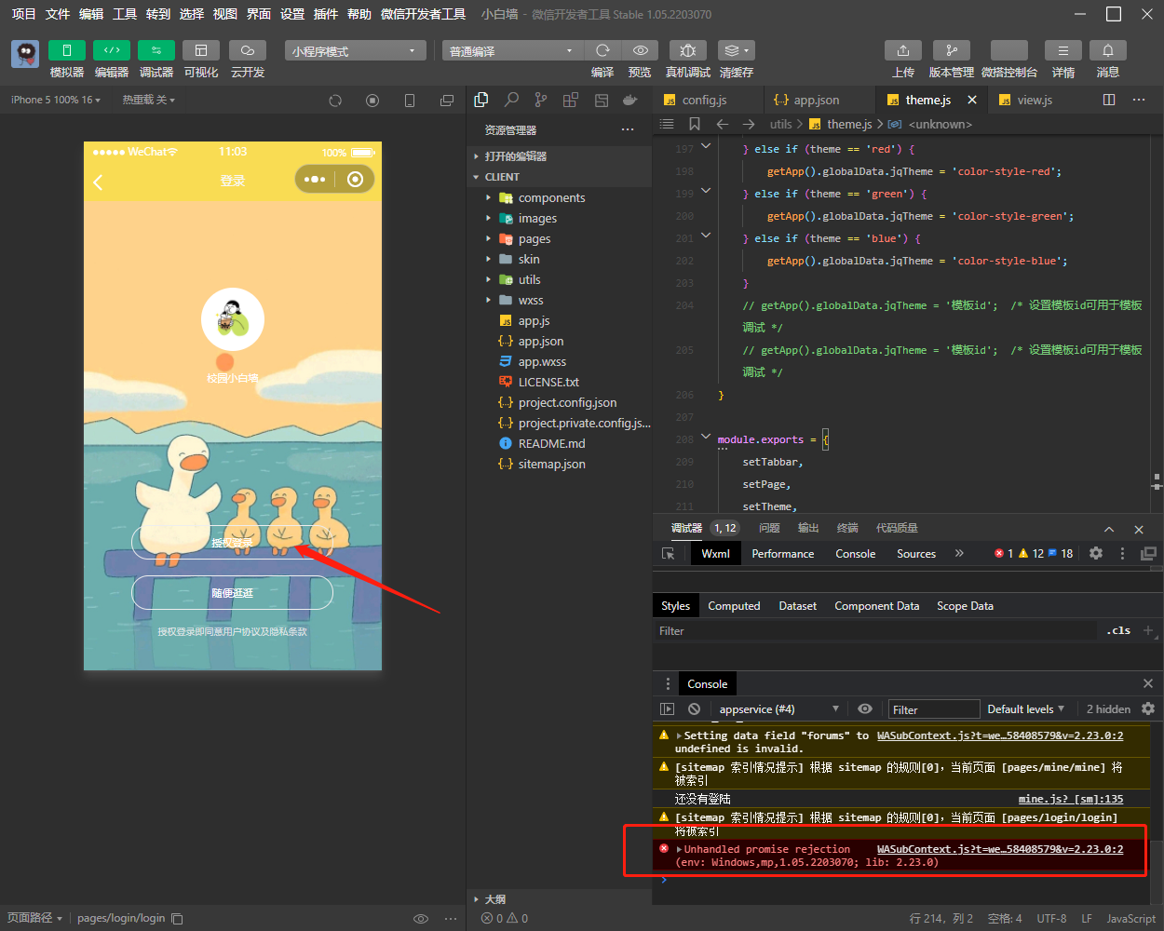Toggle the Debugger panel button
This screenshot has height=931, width=1164.
(x=156, y=50)
